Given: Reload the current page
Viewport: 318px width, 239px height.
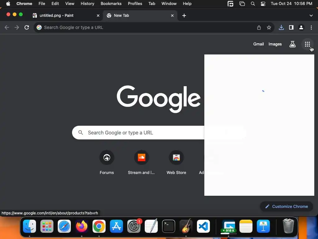Looking at the screenshot, I should 27,27.
